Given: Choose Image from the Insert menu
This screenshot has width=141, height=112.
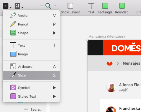Looking at the screenshot, I should [x=31, y=54].
